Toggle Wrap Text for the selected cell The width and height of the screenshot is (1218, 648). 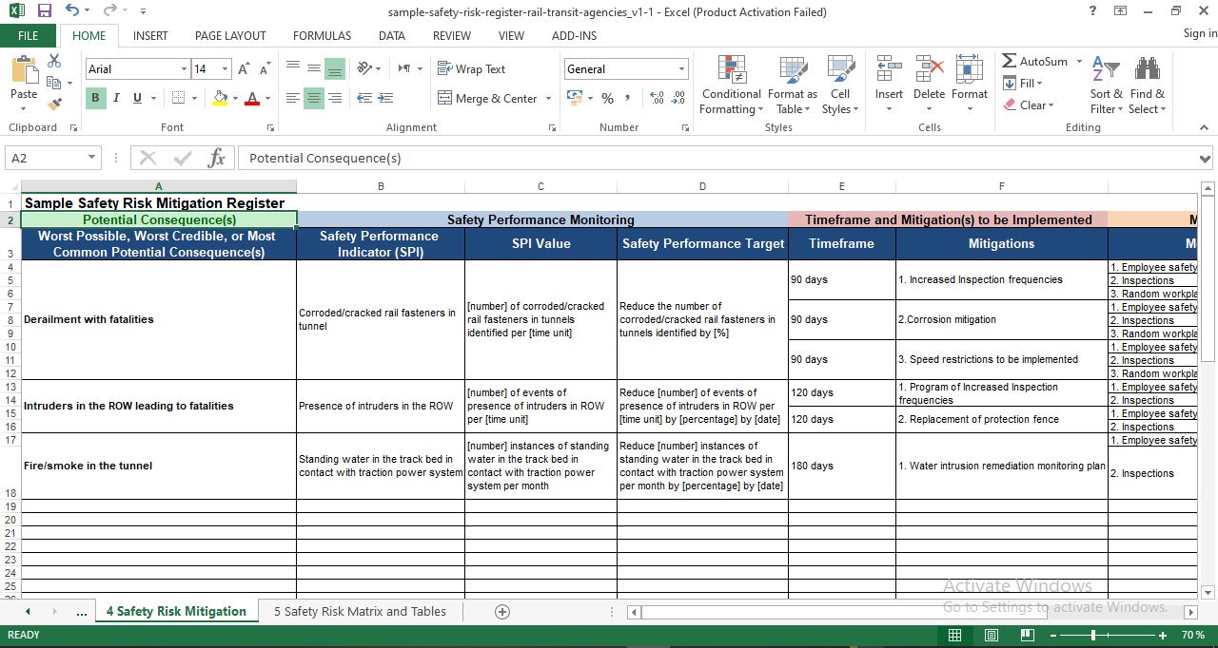[471, 68]
